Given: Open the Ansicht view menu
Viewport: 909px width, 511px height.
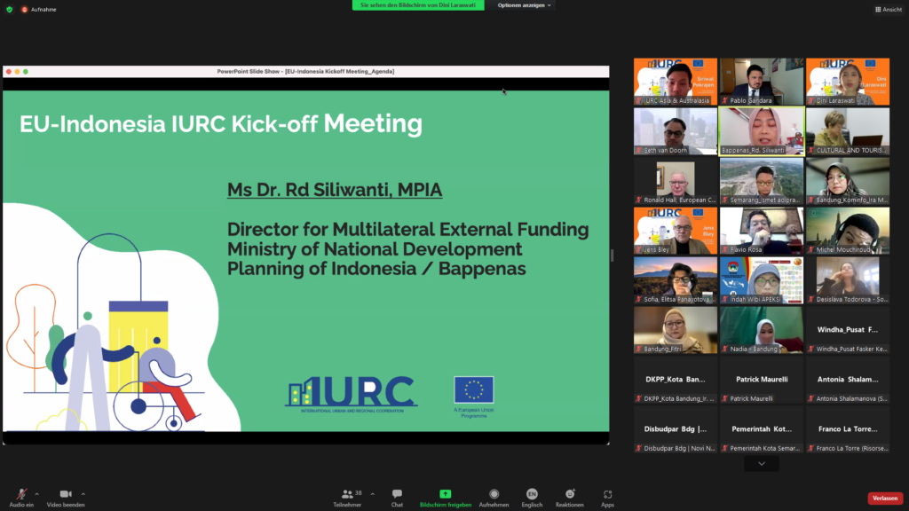Looking at the screenshot, I should click(x=888, y=9).
